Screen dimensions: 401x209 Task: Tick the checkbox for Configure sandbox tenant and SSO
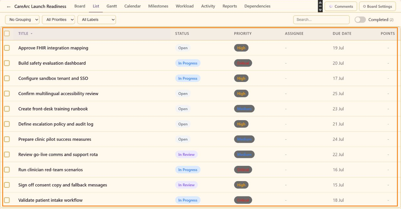point(7,78)
